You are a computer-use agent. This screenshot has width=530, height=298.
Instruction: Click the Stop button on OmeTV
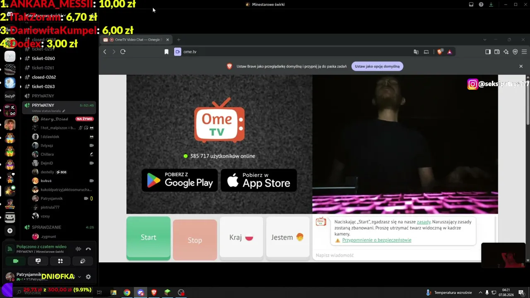coord(195,240)
